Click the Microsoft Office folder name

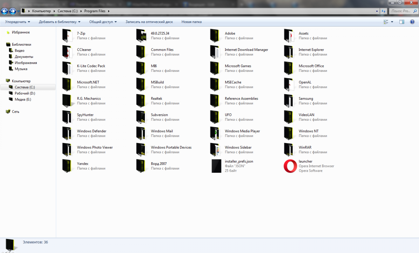pos(311,66)
